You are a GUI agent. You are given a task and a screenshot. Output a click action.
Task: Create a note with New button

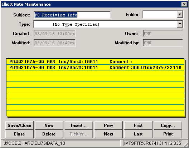point(49,125)
